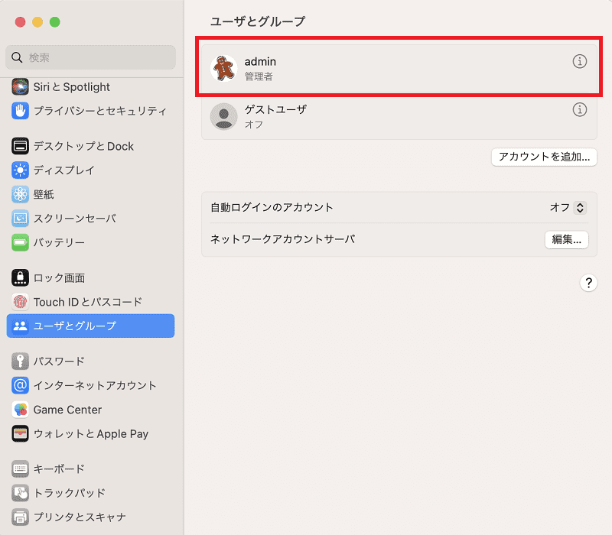
Task: Click the ゲストユーザ silhouette avatar
Action: click(x=223, y=116)
